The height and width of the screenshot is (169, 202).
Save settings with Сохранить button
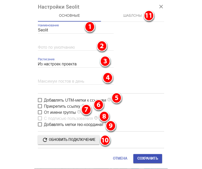coord(148,158)
